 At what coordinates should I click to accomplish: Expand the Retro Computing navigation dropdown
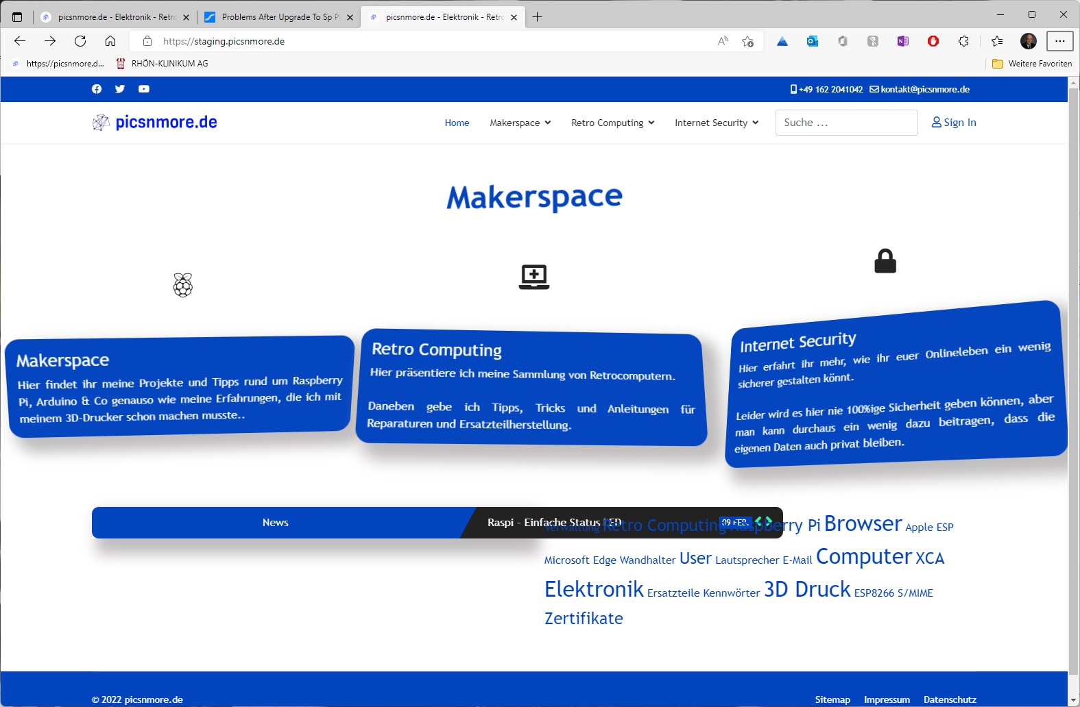coord(612,123)
